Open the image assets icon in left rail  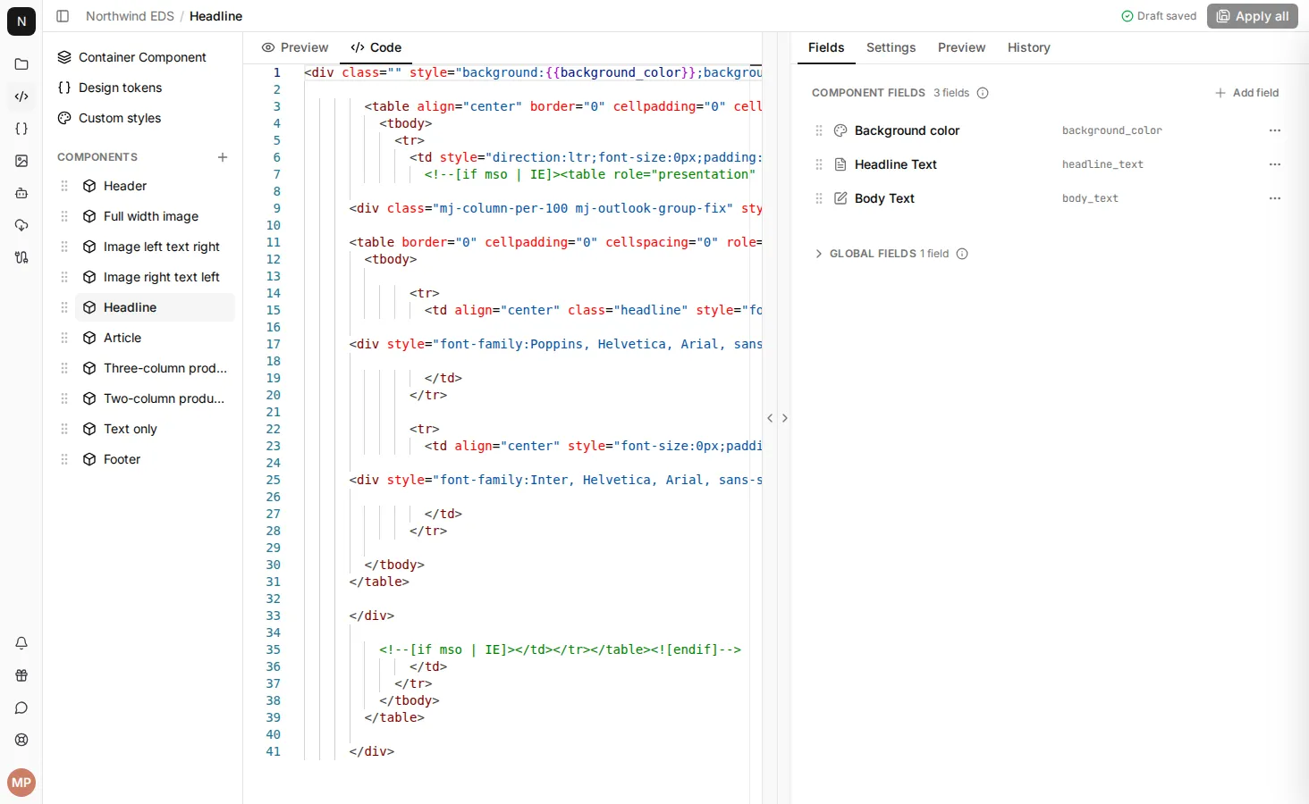[x=21, y=161]
